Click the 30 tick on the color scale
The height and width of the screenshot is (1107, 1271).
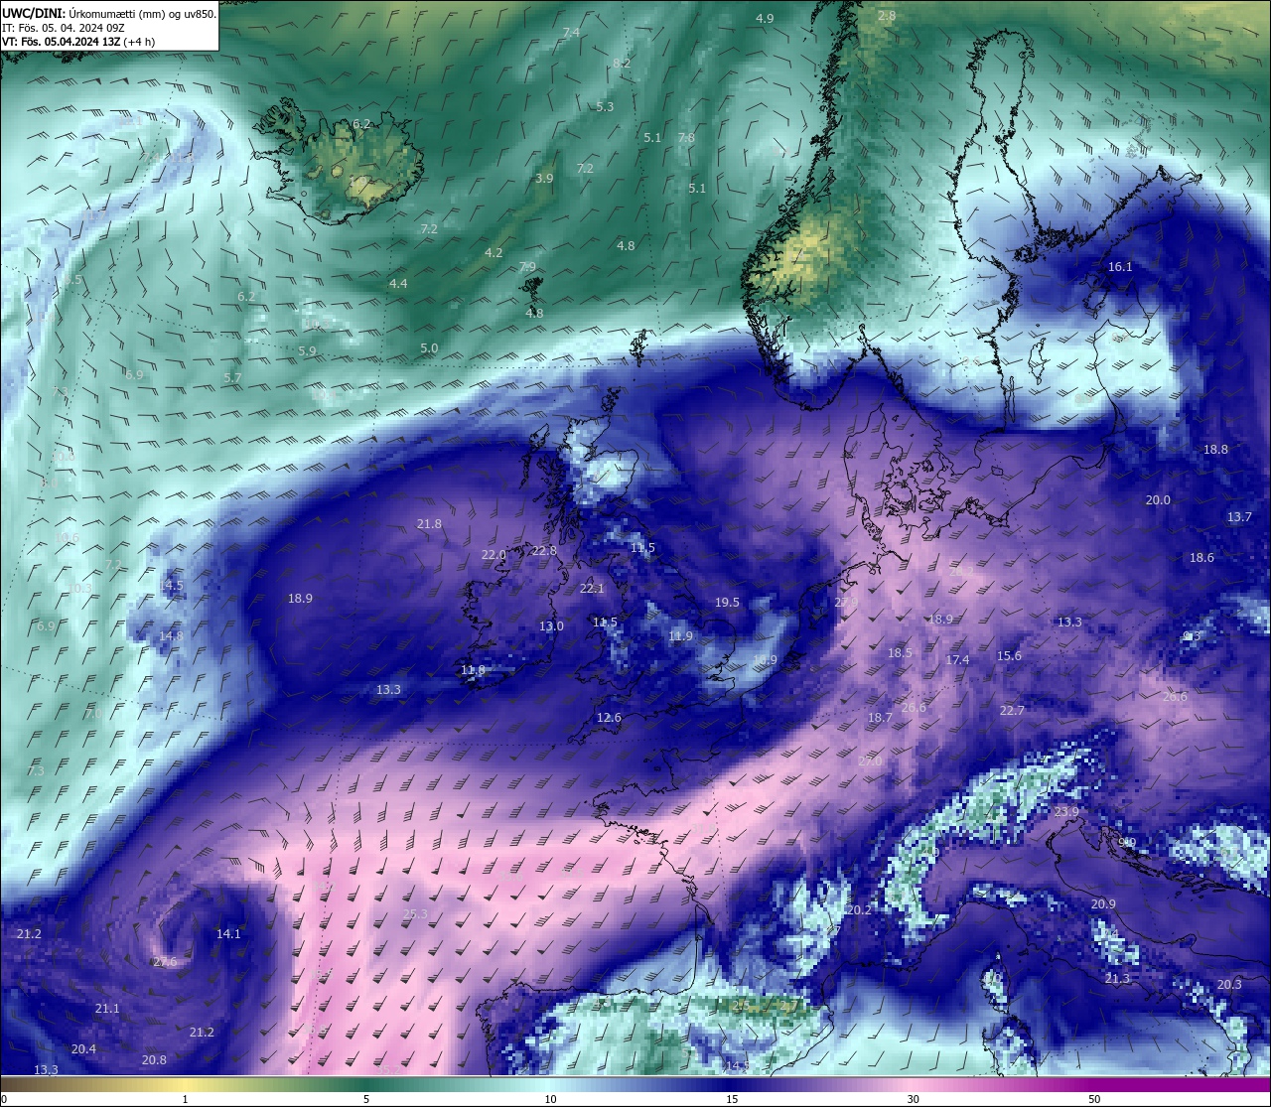[x=913, y=1099]
